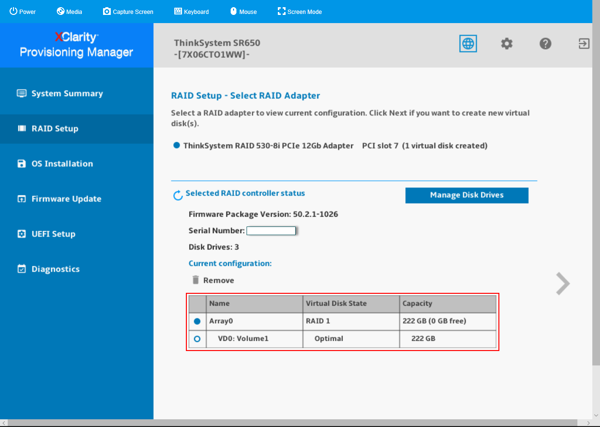Select RAID Setup in sidebar

click(x=77, y=129)
